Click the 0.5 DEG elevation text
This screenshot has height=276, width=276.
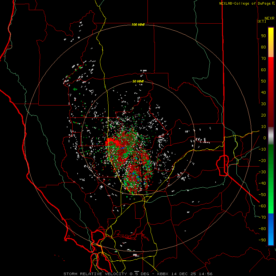(x=140, y=274)
